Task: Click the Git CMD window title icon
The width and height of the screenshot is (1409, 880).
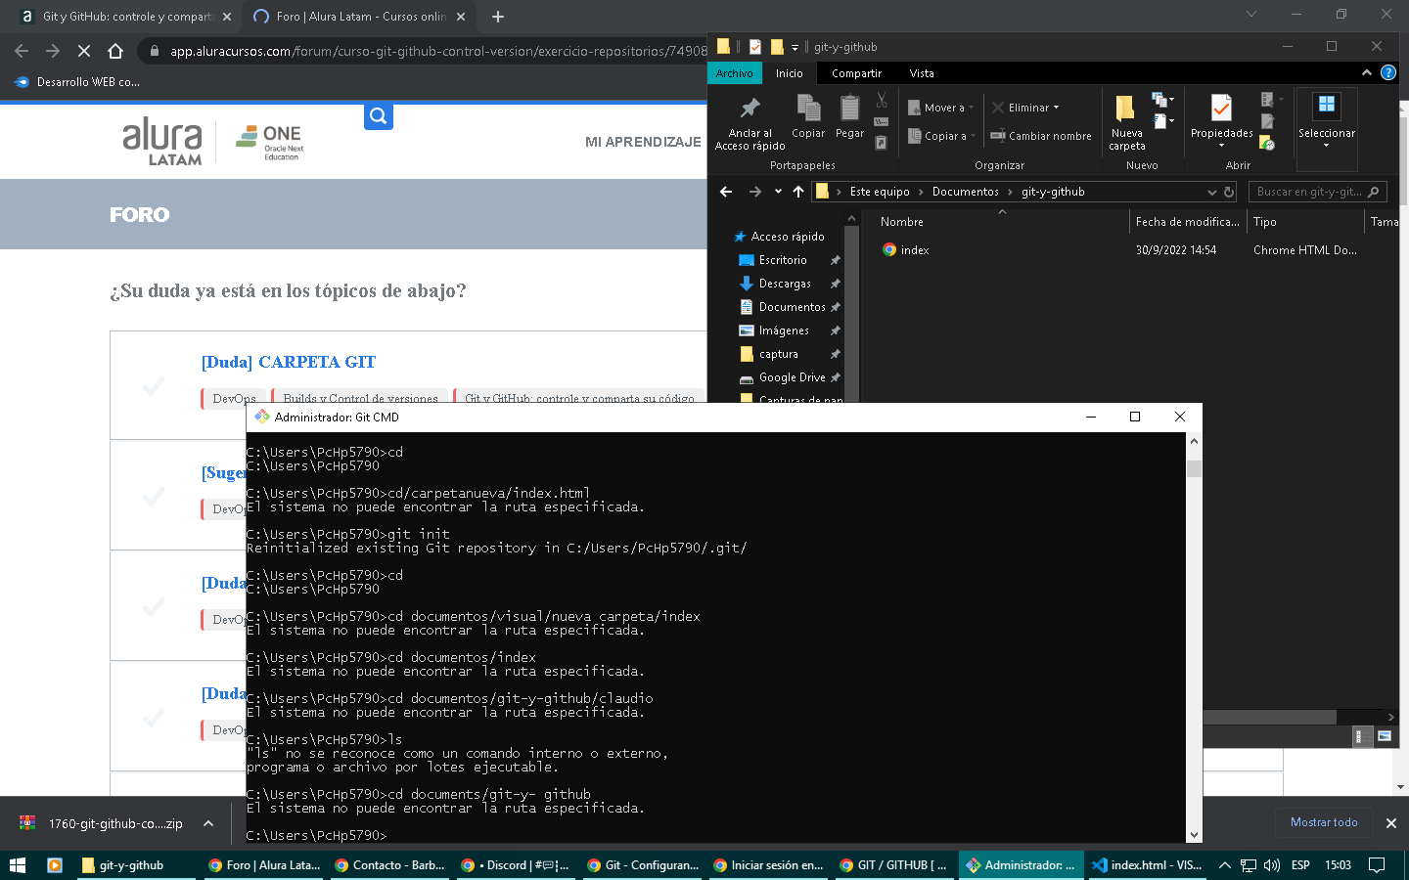Action: [x=261, y=417]
